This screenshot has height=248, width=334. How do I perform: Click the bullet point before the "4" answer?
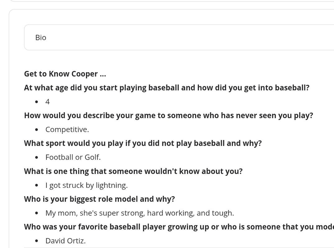click(x=37, y=102)
